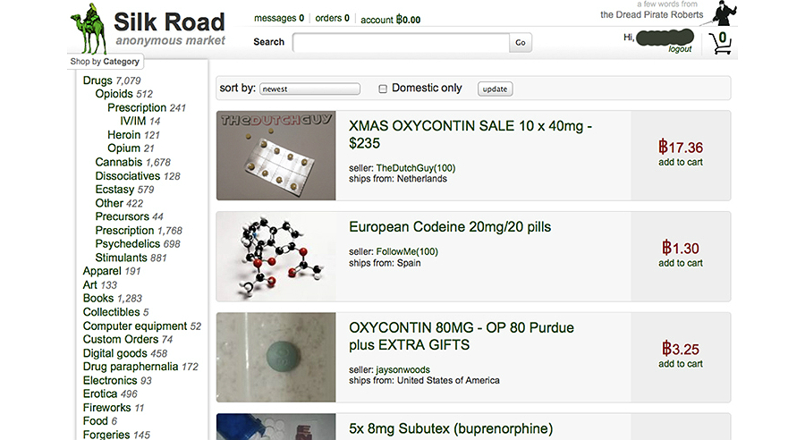Open the orders link in header
Image resolution: width=805 pixels, height=440 pixels.
point(332,18)
